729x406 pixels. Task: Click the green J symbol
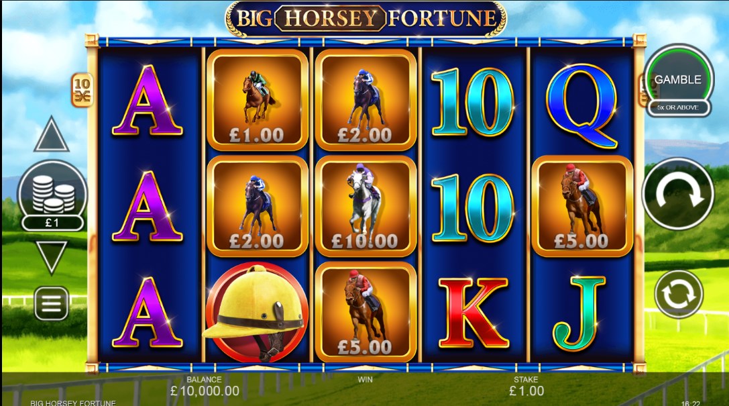point(579,313)
